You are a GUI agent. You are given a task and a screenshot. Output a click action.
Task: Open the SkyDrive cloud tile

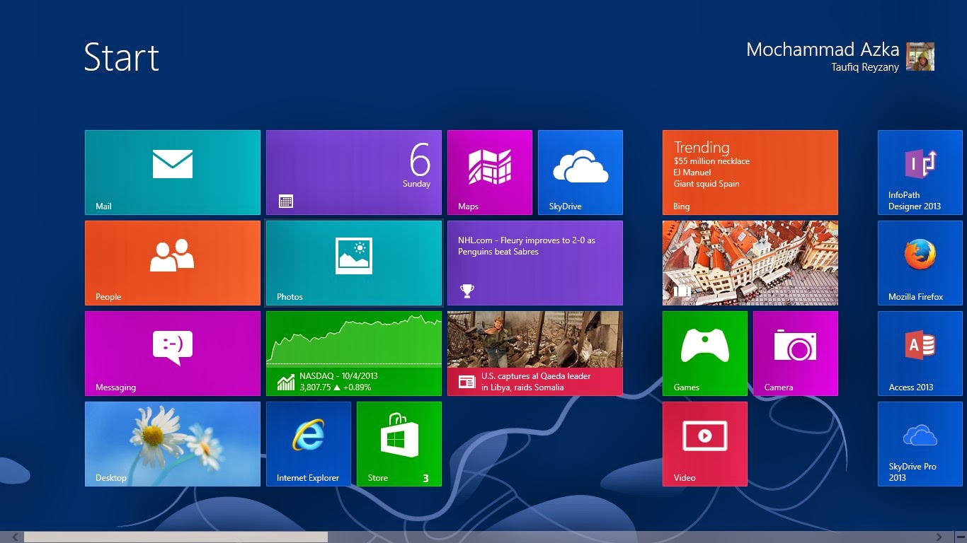[580, 173]
